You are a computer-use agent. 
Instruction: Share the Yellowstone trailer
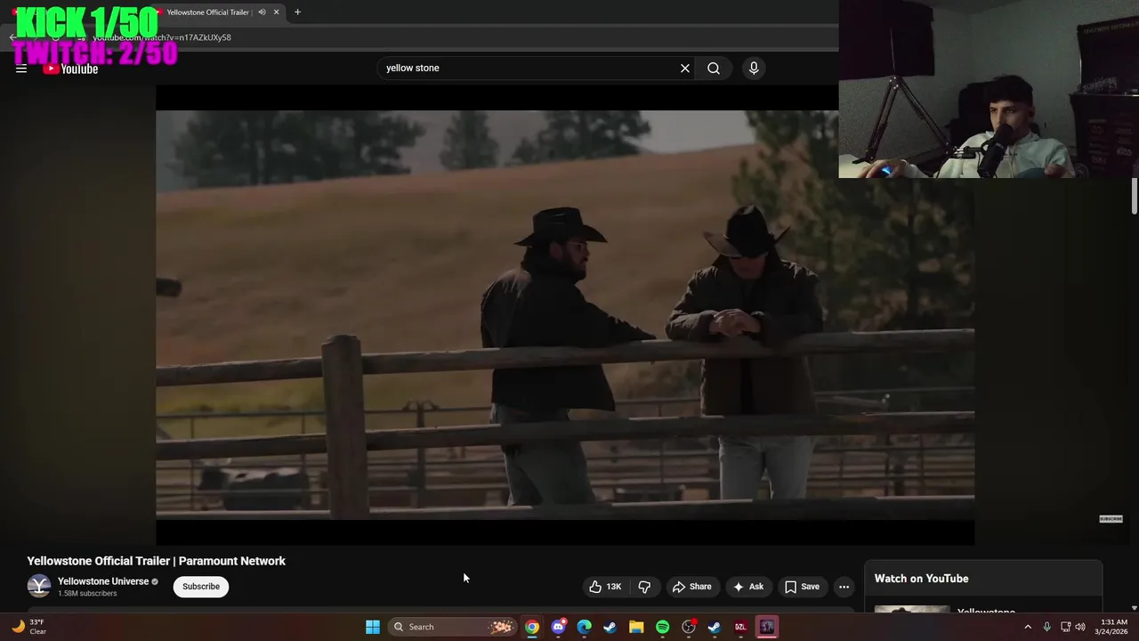(x=691, y=587)
